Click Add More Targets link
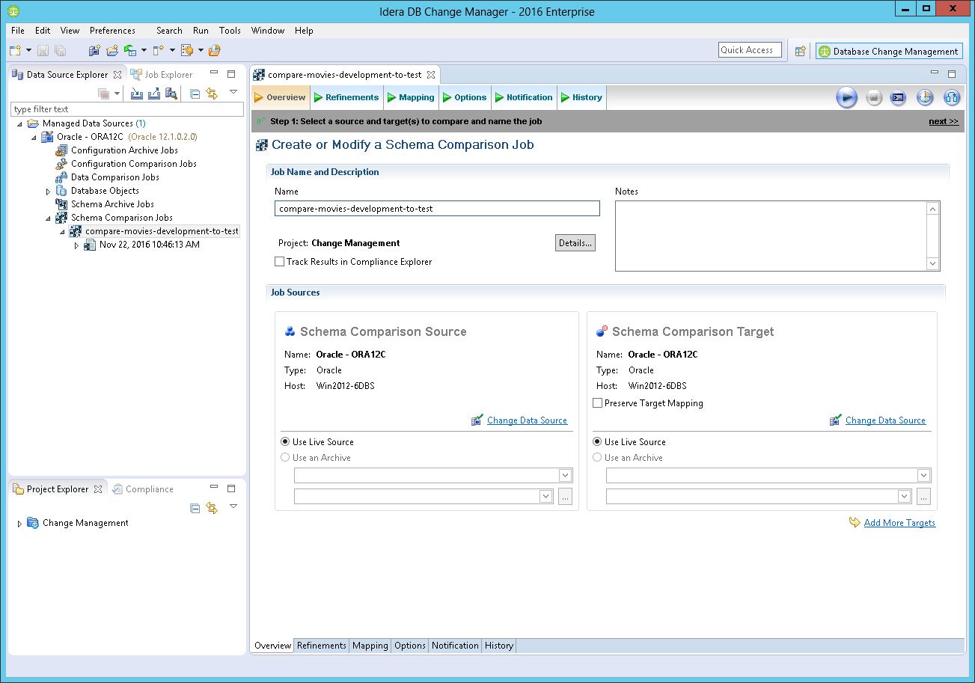The image size is (975, 683). tap(899, 523)
